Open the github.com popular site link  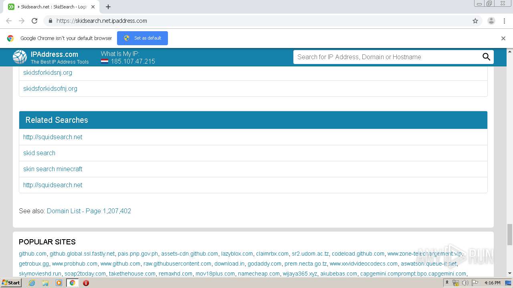(32, 254)
